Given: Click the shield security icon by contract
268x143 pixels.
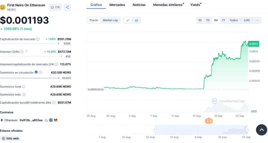Looking at the screenshot, I should [x=51, y=120].
